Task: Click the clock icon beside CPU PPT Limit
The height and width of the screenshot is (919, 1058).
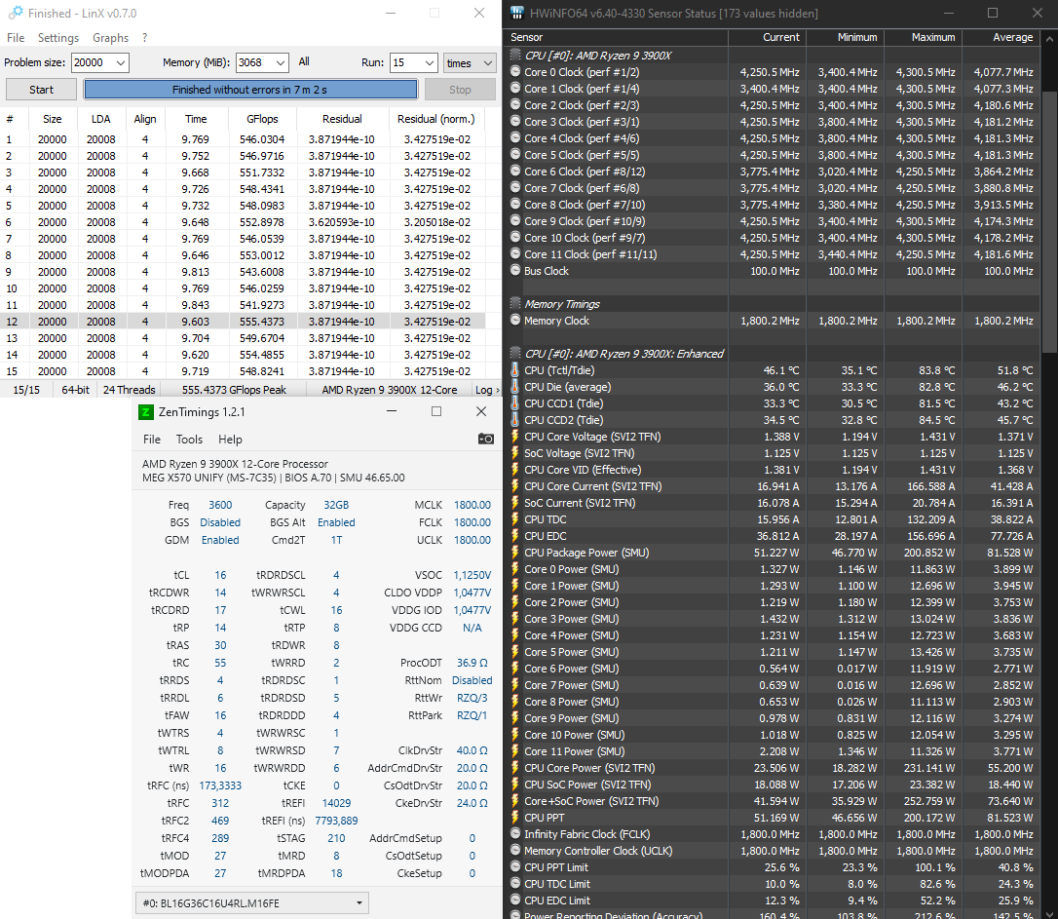Action: click(515, 867)
